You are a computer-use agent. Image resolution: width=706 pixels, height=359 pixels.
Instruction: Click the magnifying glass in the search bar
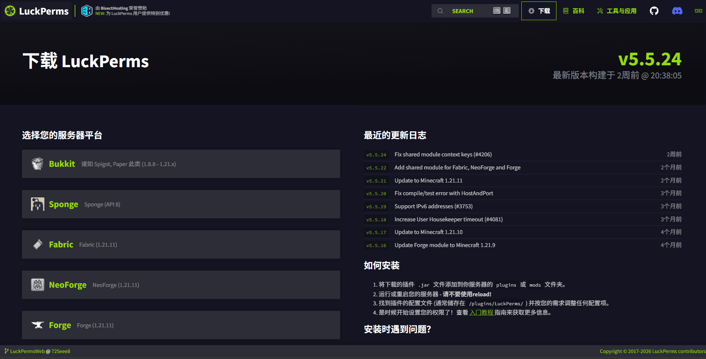[440, 11]
